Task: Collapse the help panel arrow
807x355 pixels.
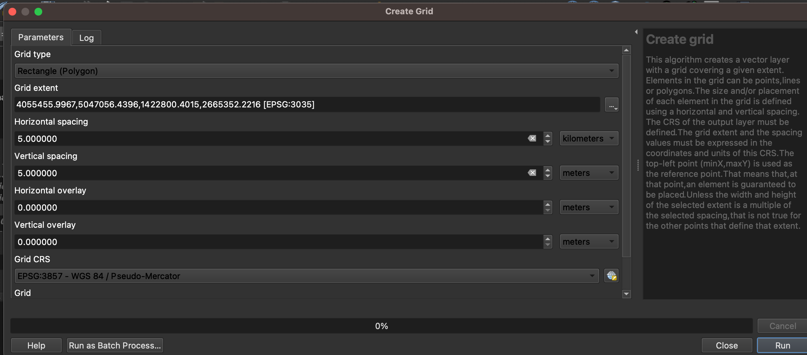Action: (x=636, y=32)
